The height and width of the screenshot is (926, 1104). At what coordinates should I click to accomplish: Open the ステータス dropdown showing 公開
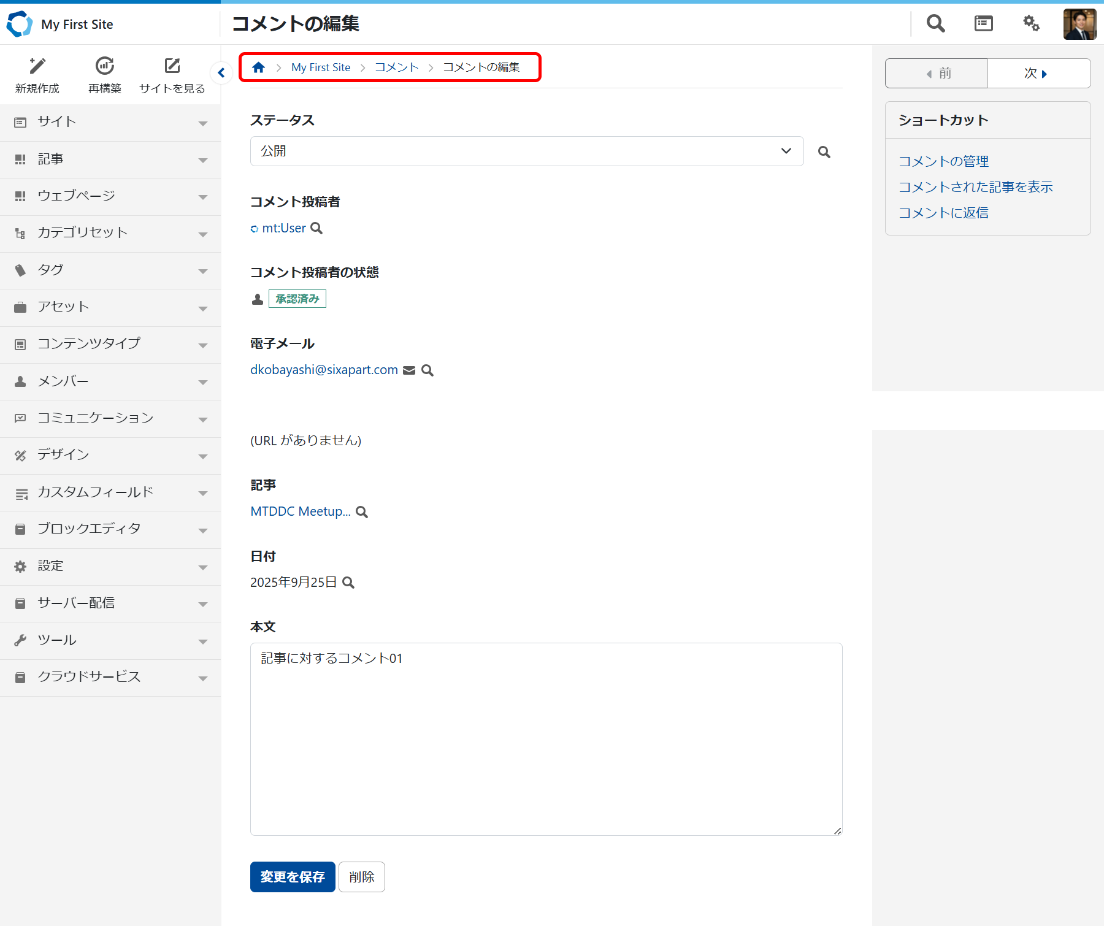coord(526,151)
